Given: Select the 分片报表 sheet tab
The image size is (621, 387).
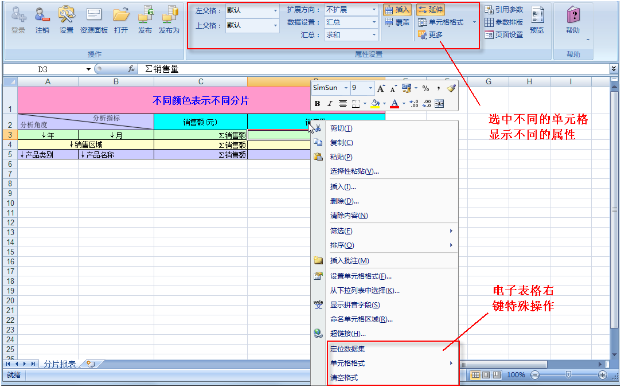Looking at the screenshot, I should coord(60,364).
